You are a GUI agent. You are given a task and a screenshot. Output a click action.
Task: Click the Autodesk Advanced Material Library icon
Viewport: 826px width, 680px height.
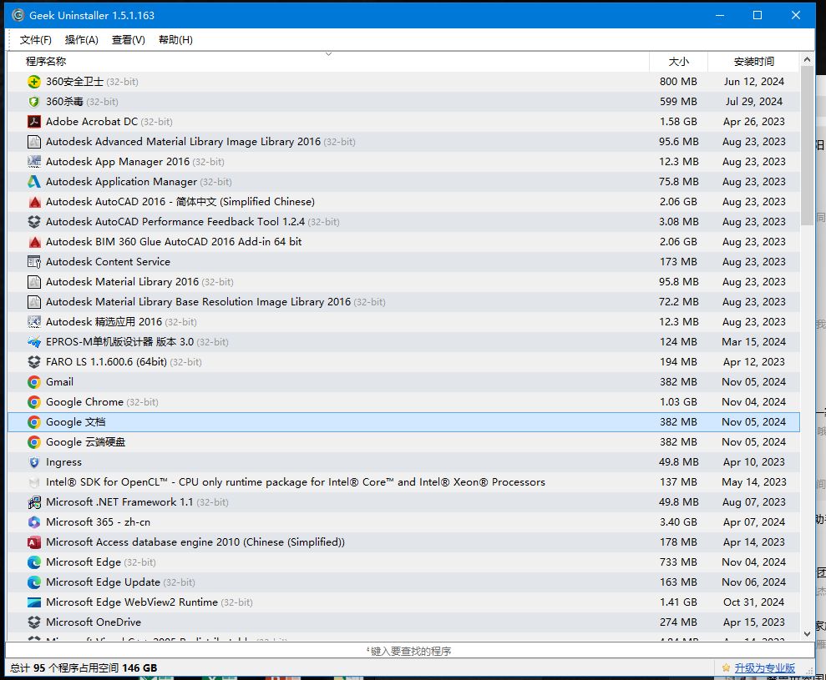point(33,142)
